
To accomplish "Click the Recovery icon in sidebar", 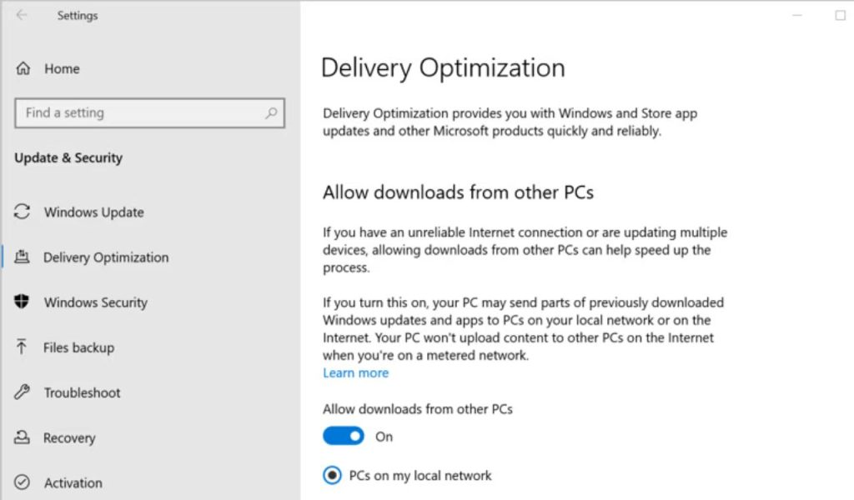I will [x=23, y=437].
